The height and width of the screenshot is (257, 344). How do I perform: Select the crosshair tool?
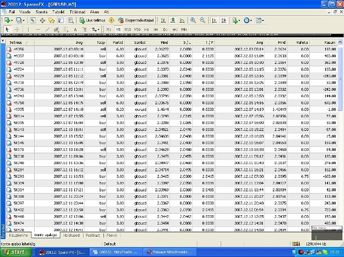coord(17,29)
